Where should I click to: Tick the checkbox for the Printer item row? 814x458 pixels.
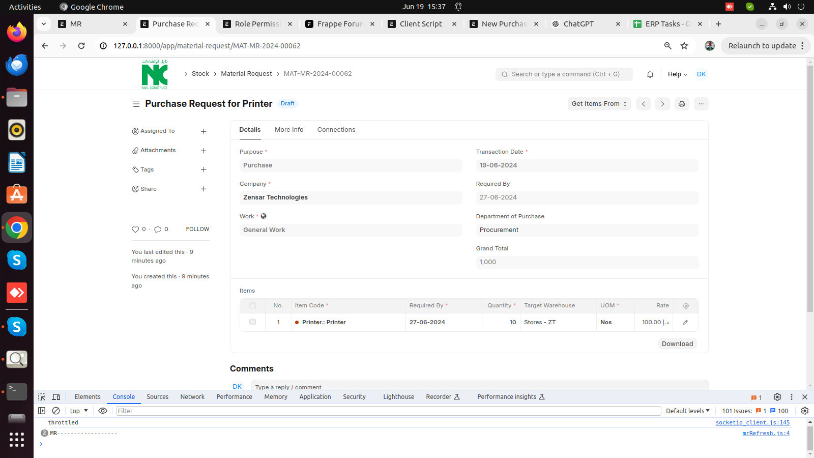pyautogui.click(x=253, y=322)
